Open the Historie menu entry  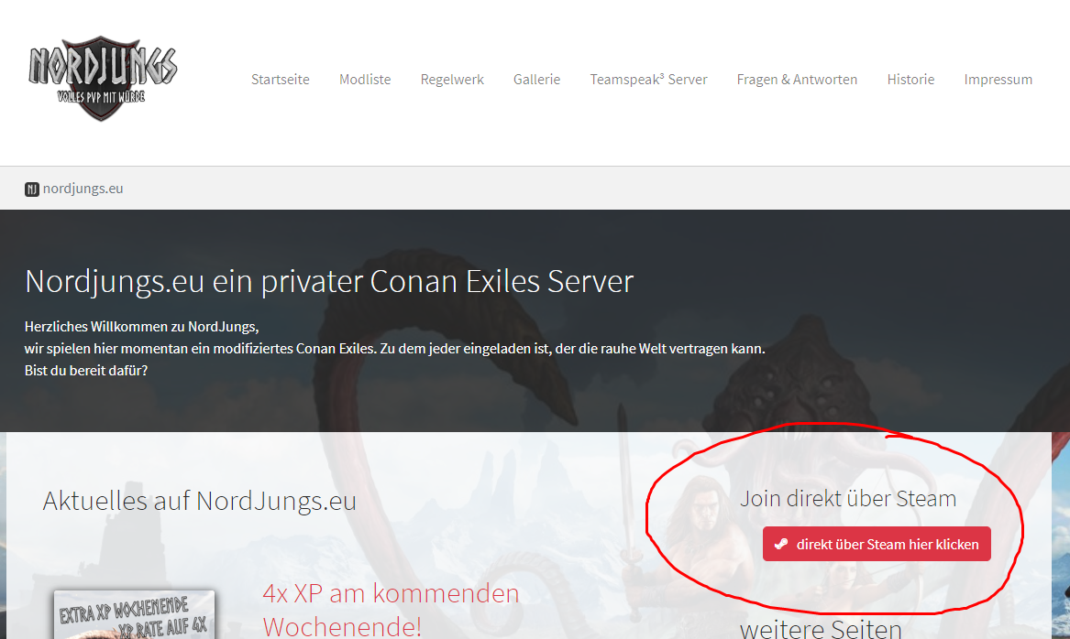click(x=910, y=80)
